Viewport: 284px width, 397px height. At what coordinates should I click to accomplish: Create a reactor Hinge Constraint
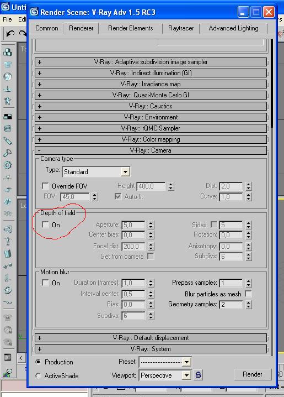tap(8, 253)
